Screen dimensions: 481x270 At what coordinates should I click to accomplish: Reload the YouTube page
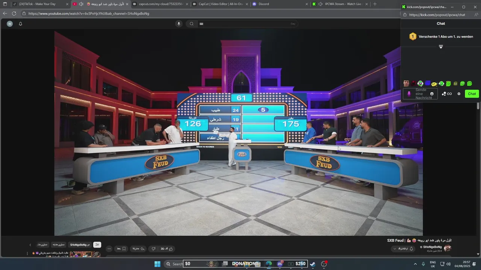(14, 13)
